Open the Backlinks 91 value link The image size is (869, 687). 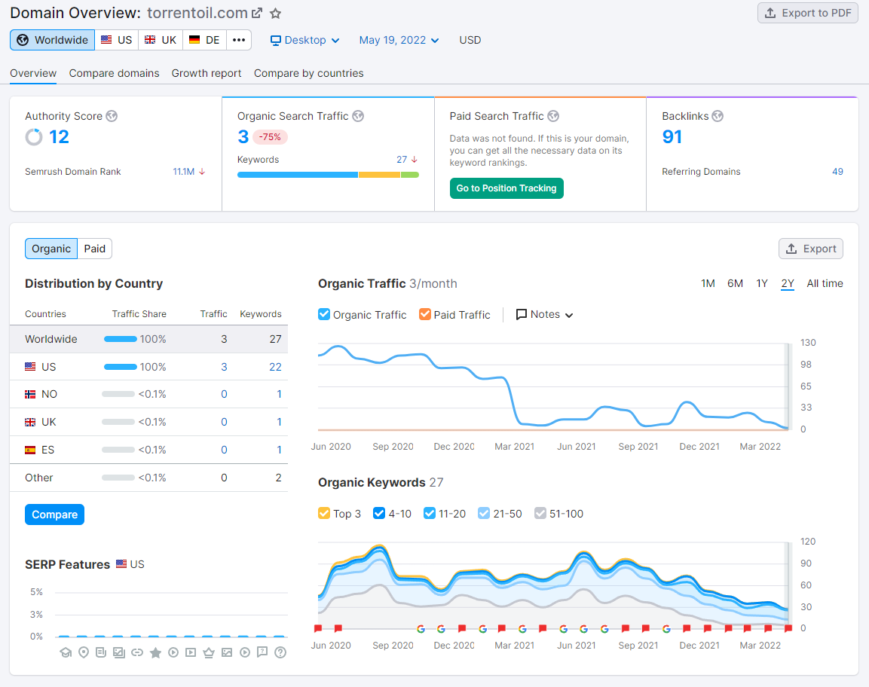(x=672, y=137)
